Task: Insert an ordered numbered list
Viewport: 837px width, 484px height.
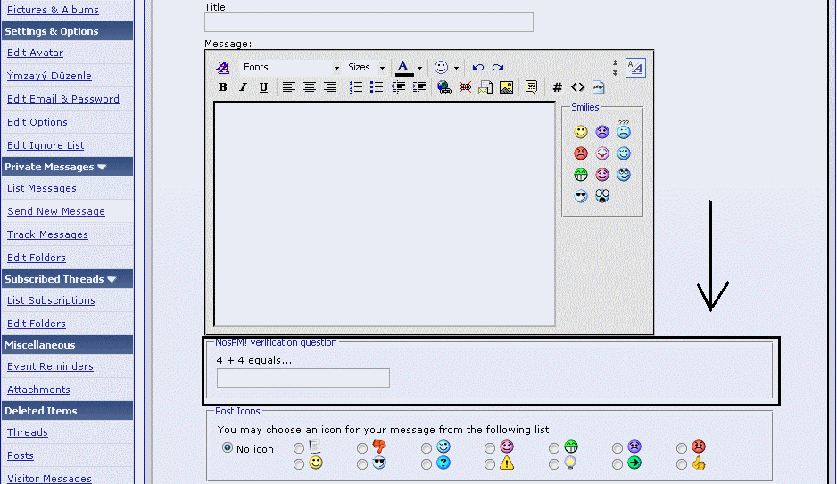Action: 356,87
